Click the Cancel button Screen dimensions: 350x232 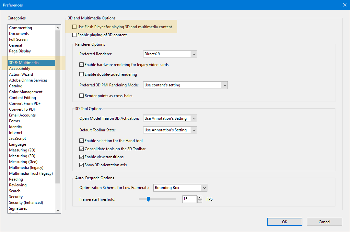[324, 222]
